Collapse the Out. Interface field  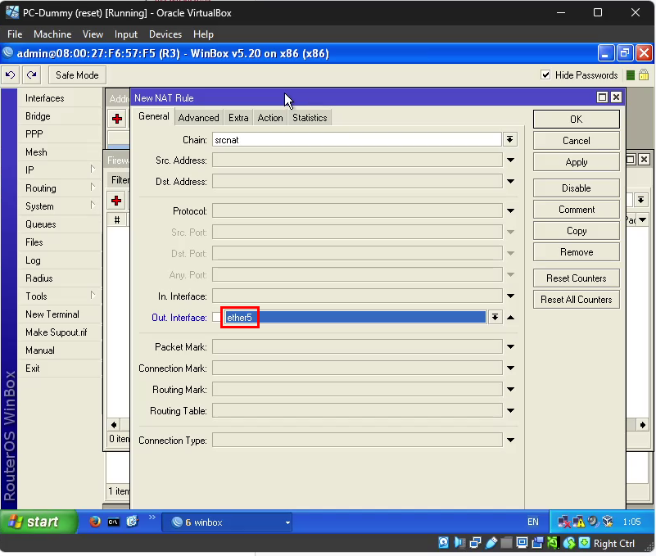(510, 318)
